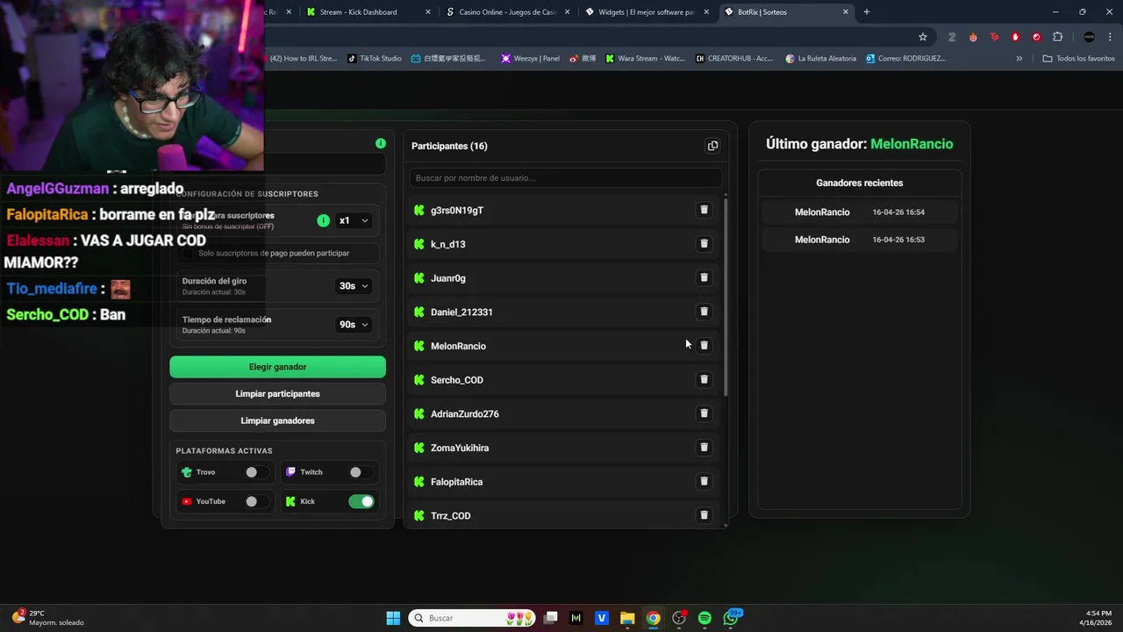Open weather widget showing 29°C
The width and height of the screenshot is (1123, 632).
[48, 618]
